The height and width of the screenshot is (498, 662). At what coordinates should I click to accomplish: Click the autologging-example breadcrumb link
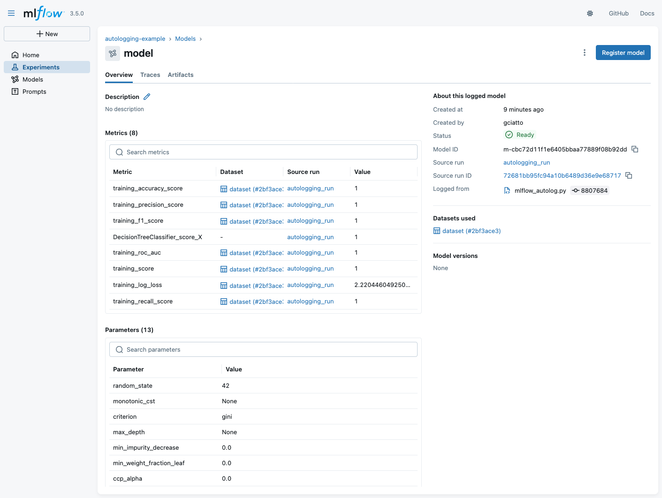click(135, 39)
